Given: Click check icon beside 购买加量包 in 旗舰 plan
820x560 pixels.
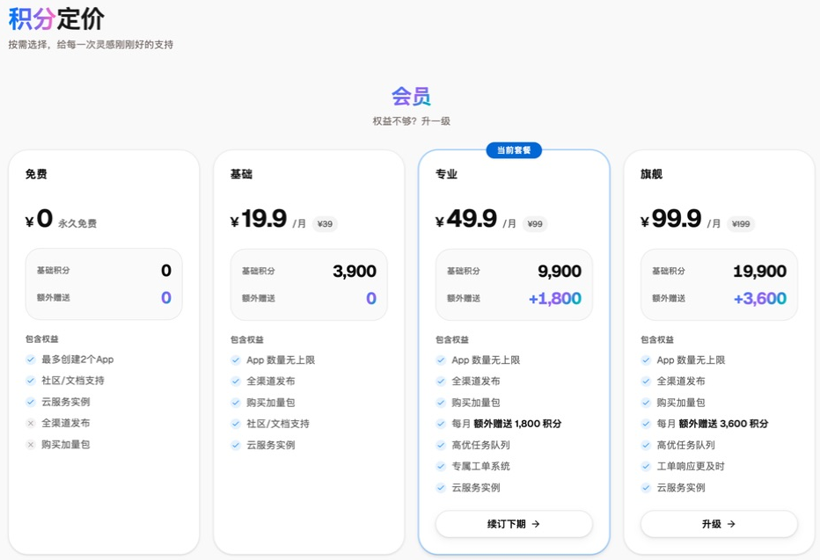Looking at the screenshot, I should click(x=645, y=403).
